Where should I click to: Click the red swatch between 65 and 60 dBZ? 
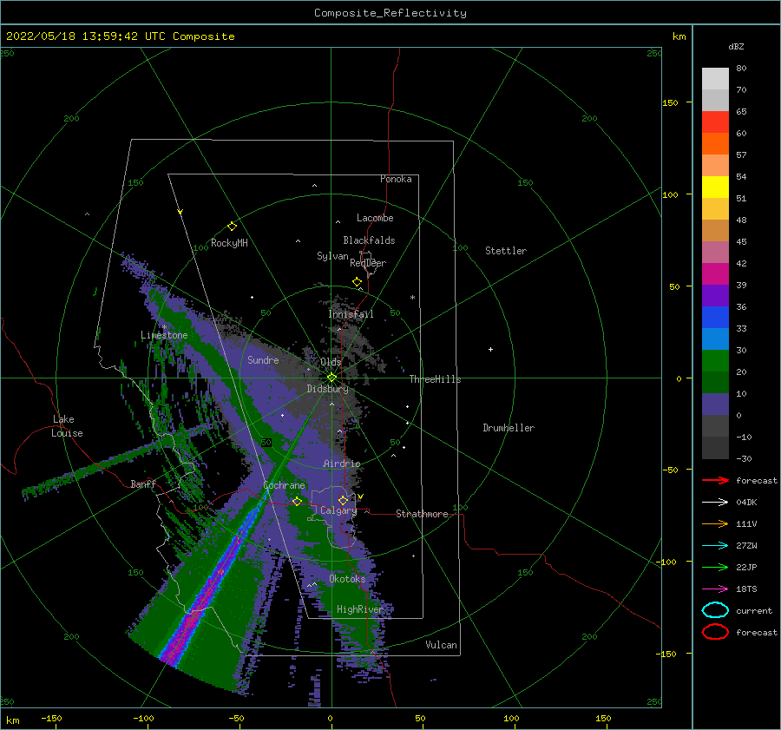point(715,122)
